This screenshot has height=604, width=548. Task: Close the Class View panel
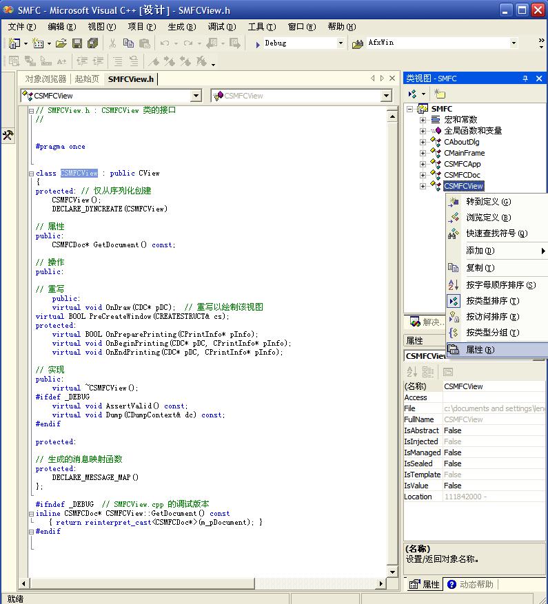(539, 79)
